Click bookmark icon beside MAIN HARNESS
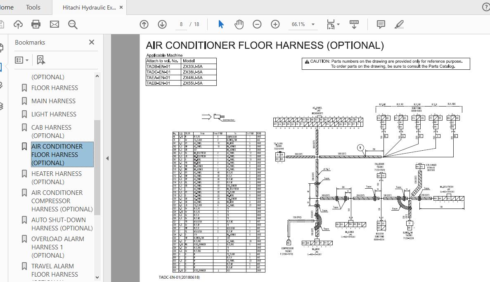Viewport: 490px width, 282px height. coord(24,101)
